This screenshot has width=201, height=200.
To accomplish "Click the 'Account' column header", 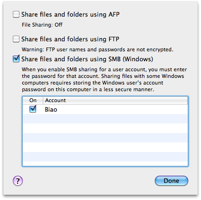I will point(115,100).
